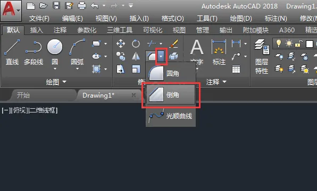Screen dimensions: 317x191
Task: Choose 倒角 from the flyout list
Action: tap(170, 94)
